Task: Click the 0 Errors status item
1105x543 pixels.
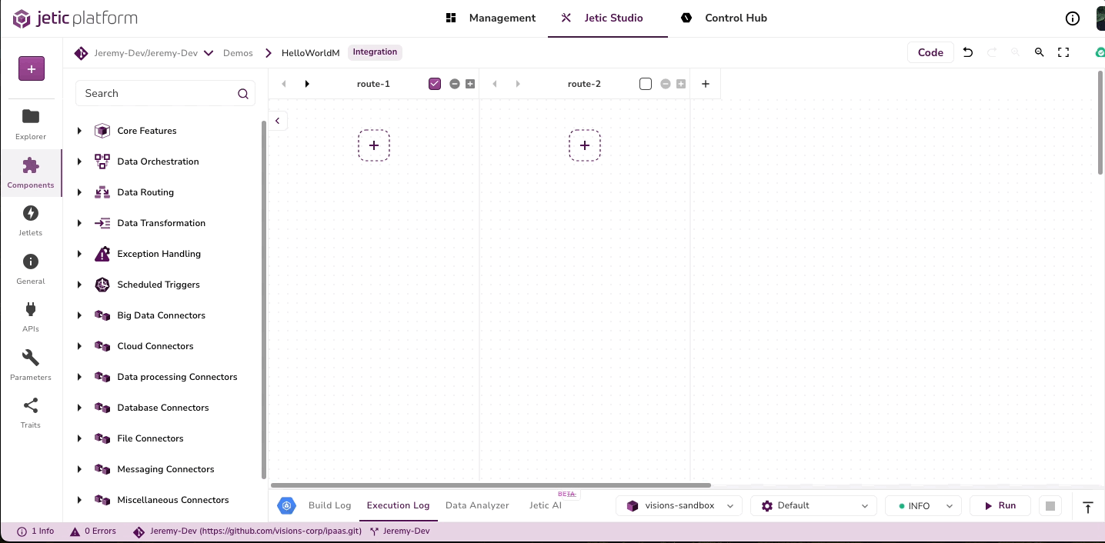Action: [x=93, y=531]
